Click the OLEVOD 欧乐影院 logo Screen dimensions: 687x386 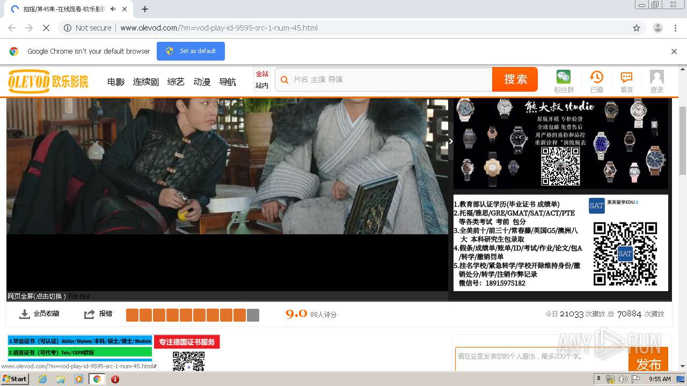click(x=48, y=81)
